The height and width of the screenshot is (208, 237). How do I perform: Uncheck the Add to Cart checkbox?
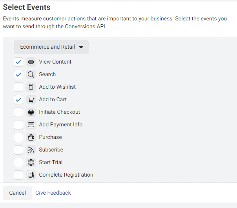point(18,100)
